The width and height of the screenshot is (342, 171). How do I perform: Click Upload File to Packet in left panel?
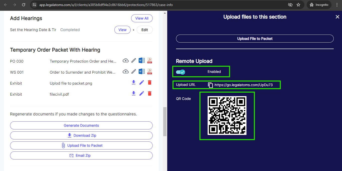(81, 145)
